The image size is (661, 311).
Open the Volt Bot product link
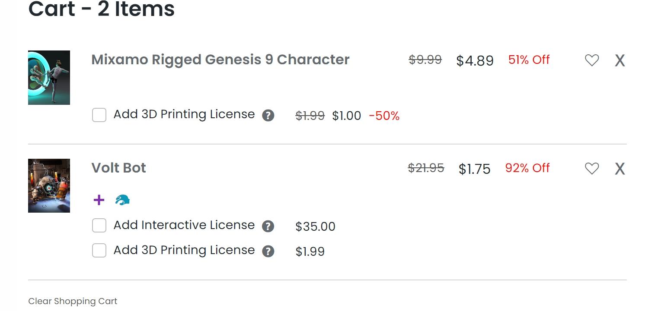(119, 168)
